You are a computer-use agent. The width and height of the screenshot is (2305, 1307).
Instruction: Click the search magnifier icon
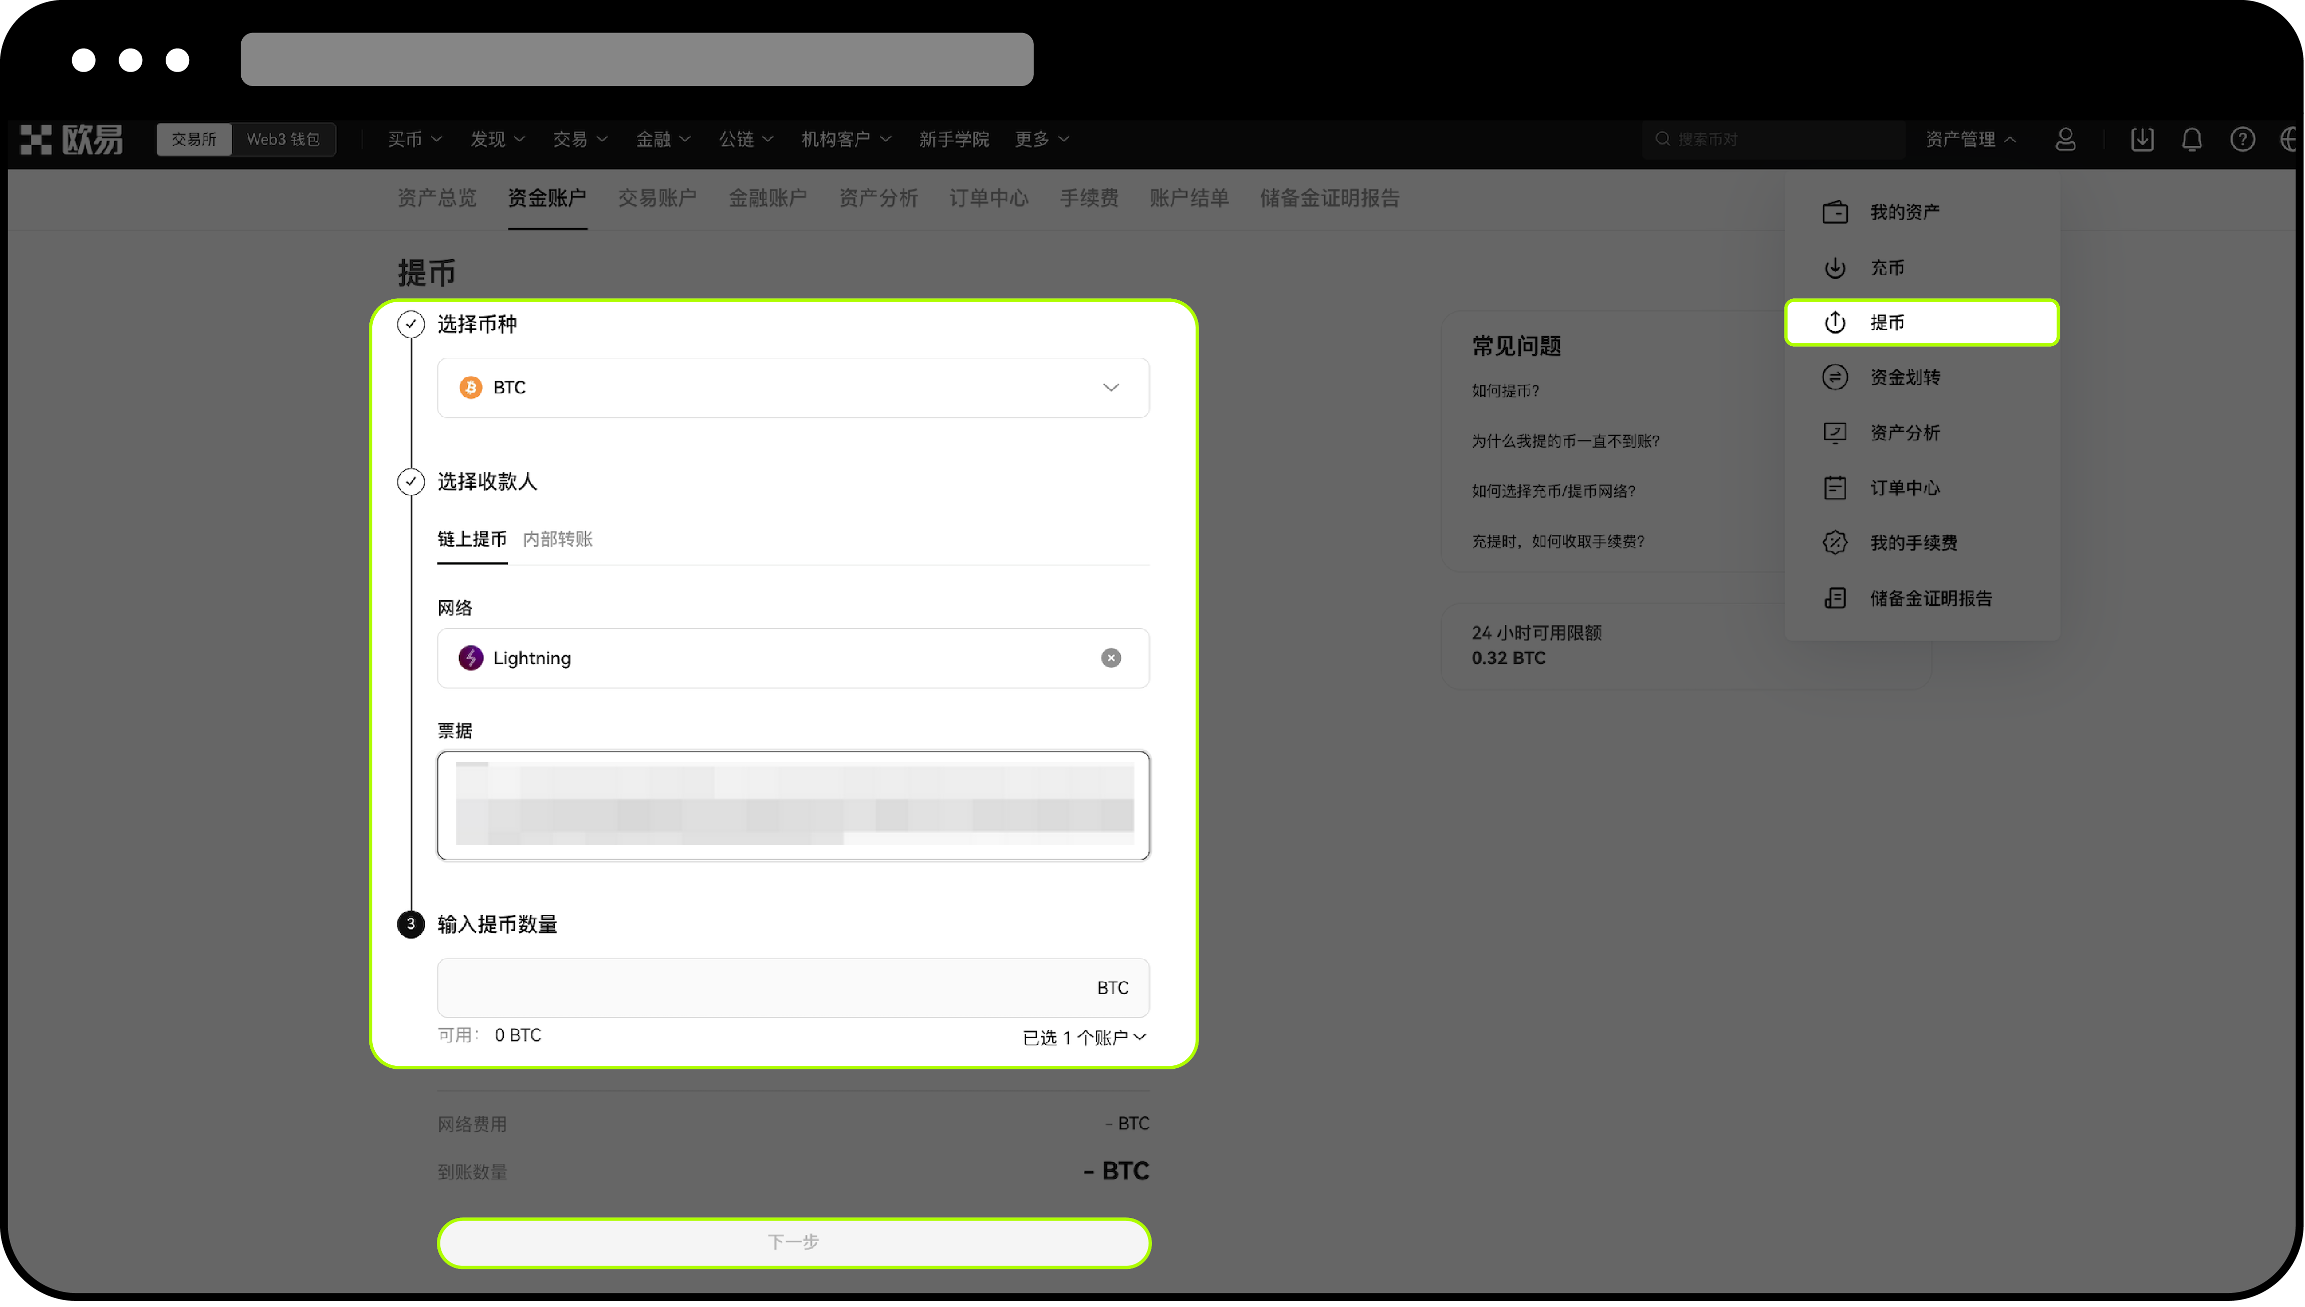coord(1662,139)
